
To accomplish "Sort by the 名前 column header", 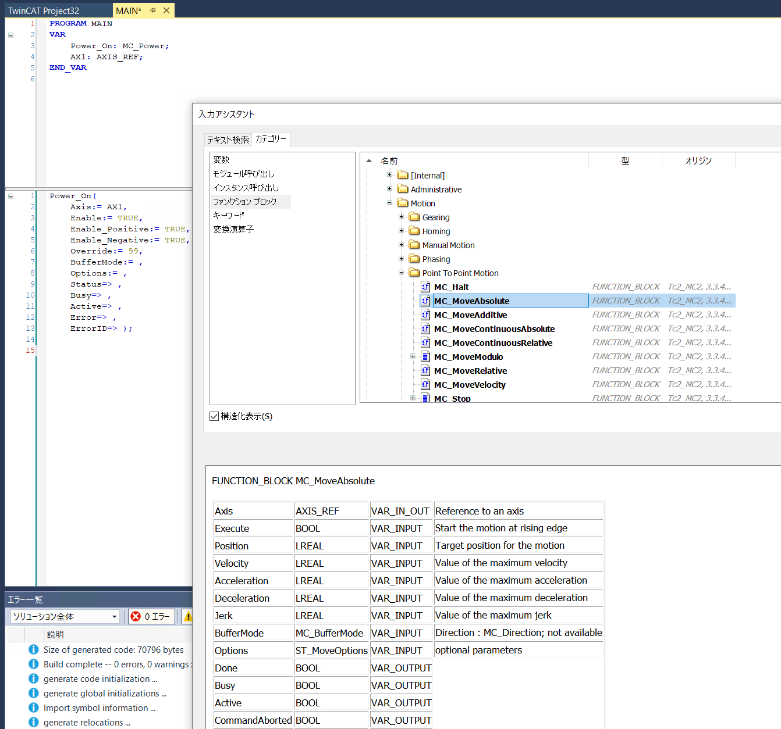I will tap(389, 161).
